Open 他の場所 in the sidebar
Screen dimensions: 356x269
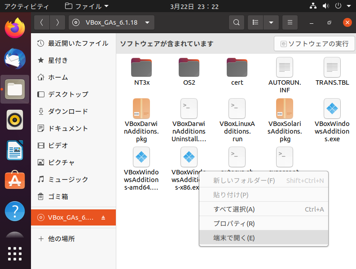pos(73,239)
